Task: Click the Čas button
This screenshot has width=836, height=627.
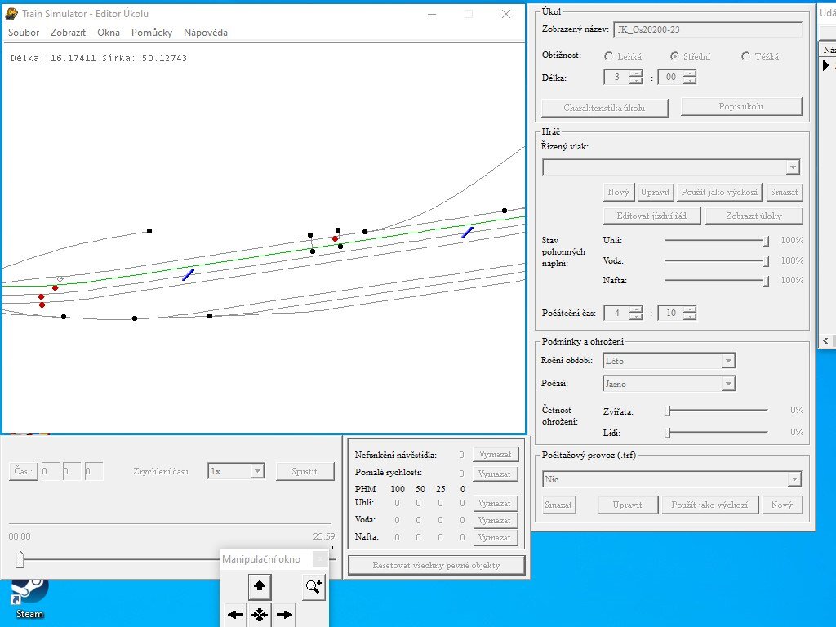Action: pos(23,471)
